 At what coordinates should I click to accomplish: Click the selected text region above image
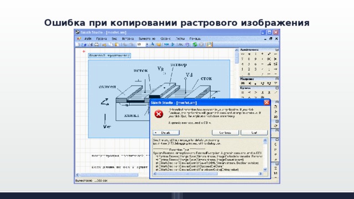(110, 55)
